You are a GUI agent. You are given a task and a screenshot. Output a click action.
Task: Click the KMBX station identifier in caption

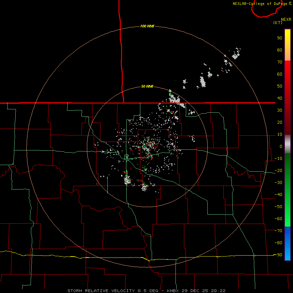(173, 291)
